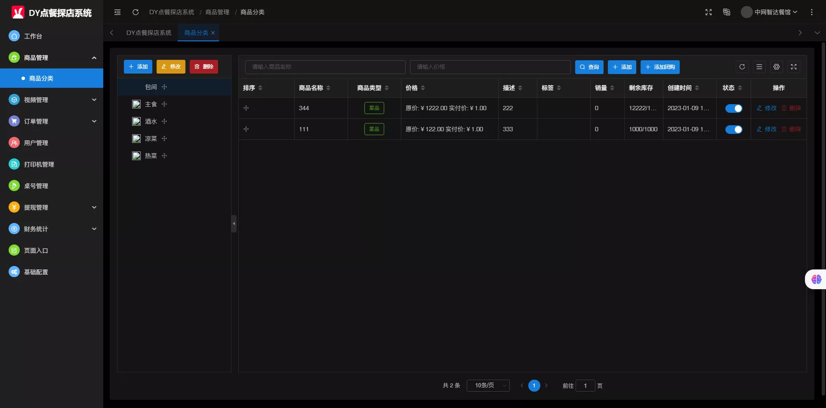Open the language translation icon in header
826x408 pixels.
tap(727, 12)
